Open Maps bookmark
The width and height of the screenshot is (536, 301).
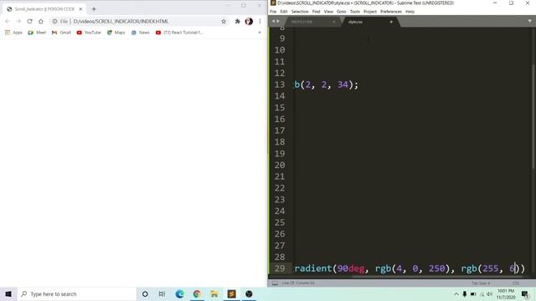[116, 33]
